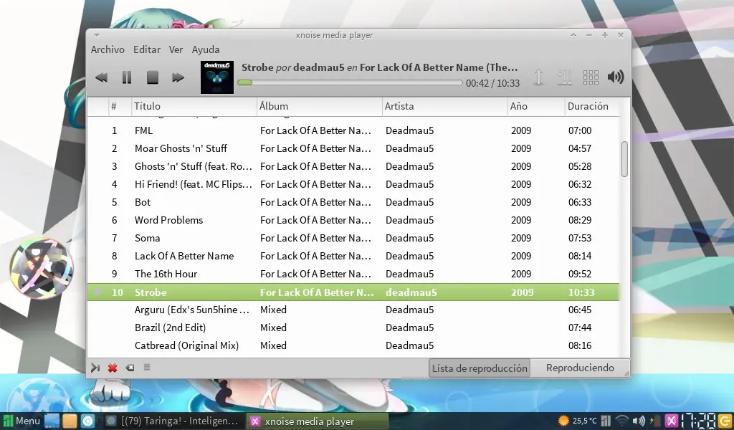Open the Editar menu
Viewport: 734px width, 430px height.
point(146,49)
